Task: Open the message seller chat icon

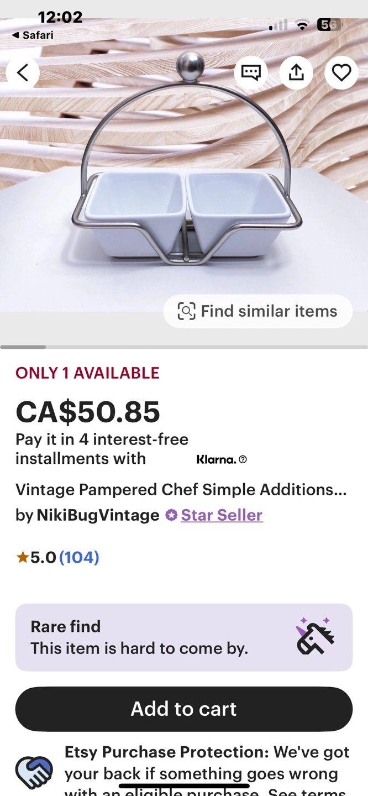Action: click(251, 72)
